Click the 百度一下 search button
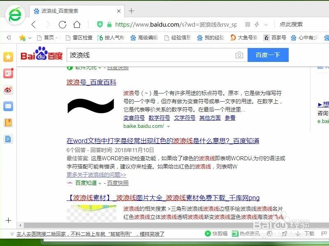The width and height of the screenshot is (329, 246). click(268, 55)
